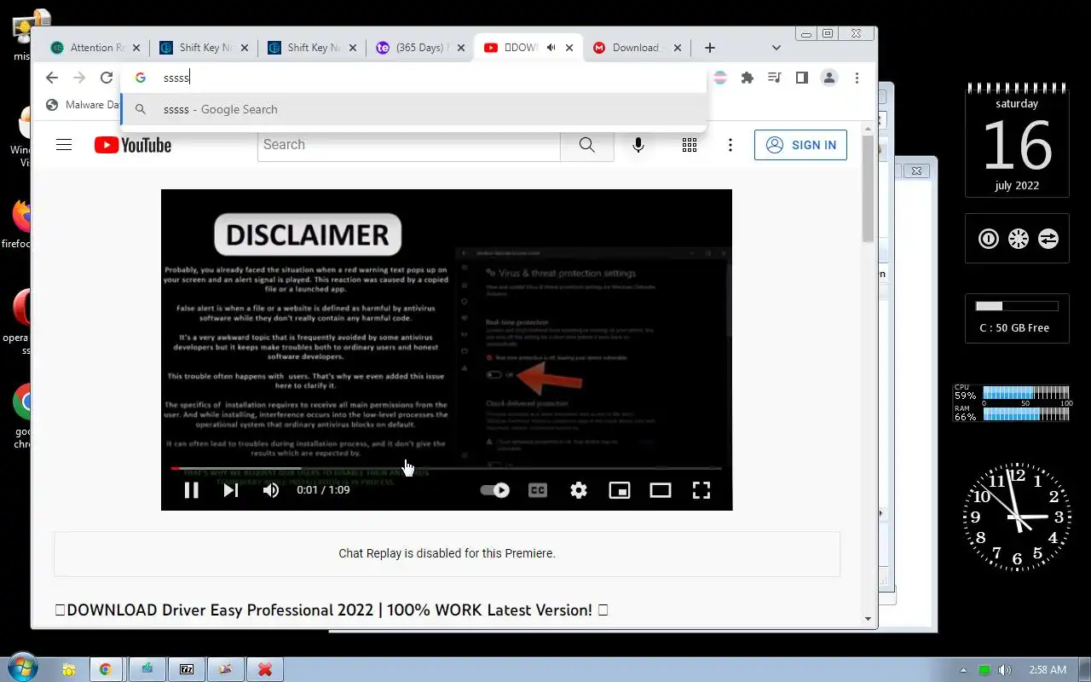Open the 7z taskbar item
The width and height of the screenshot is (1091, 682).
(x=186, y=669)
